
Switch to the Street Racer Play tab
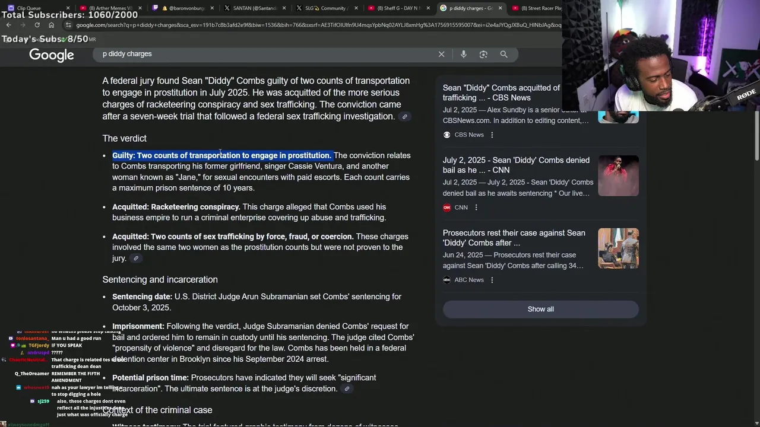tap(536, 8)
